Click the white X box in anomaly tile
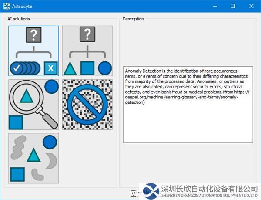This screenshot has width=261, height=200. pyautogui.click(x=50, y=68)
